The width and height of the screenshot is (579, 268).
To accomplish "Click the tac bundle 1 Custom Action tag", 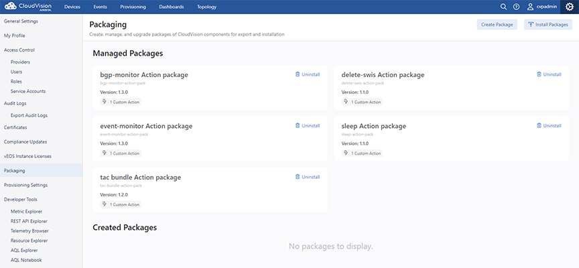I will [x=121, y=204].
